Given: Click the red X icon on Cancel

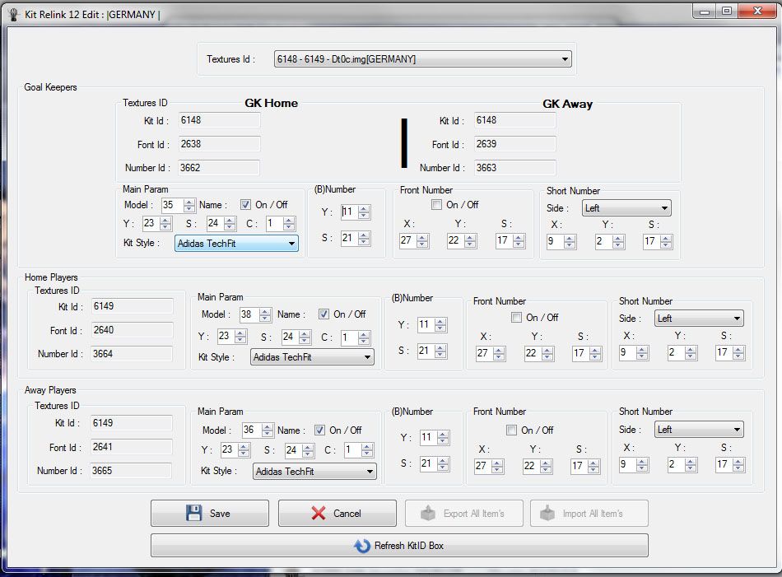Looking at the screenshot, I should tap(319, 513).
